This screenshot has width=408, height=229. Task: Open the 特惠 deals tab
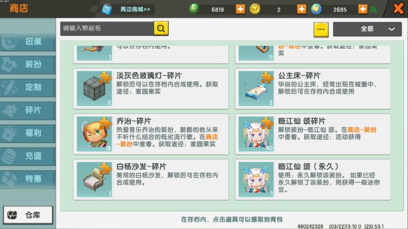coord(28,179)
